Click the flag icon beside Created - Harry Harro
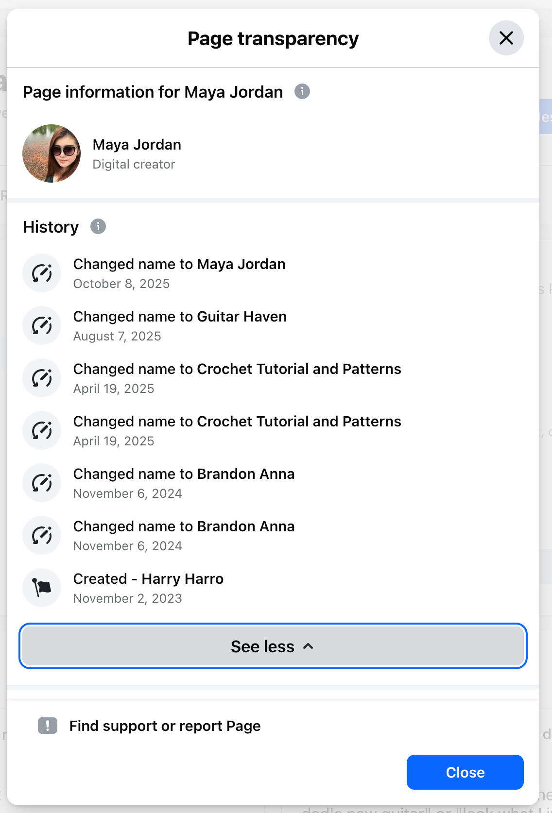Image resolution: width=552 pixels, height=813 pixels. [x=41, y=588]
